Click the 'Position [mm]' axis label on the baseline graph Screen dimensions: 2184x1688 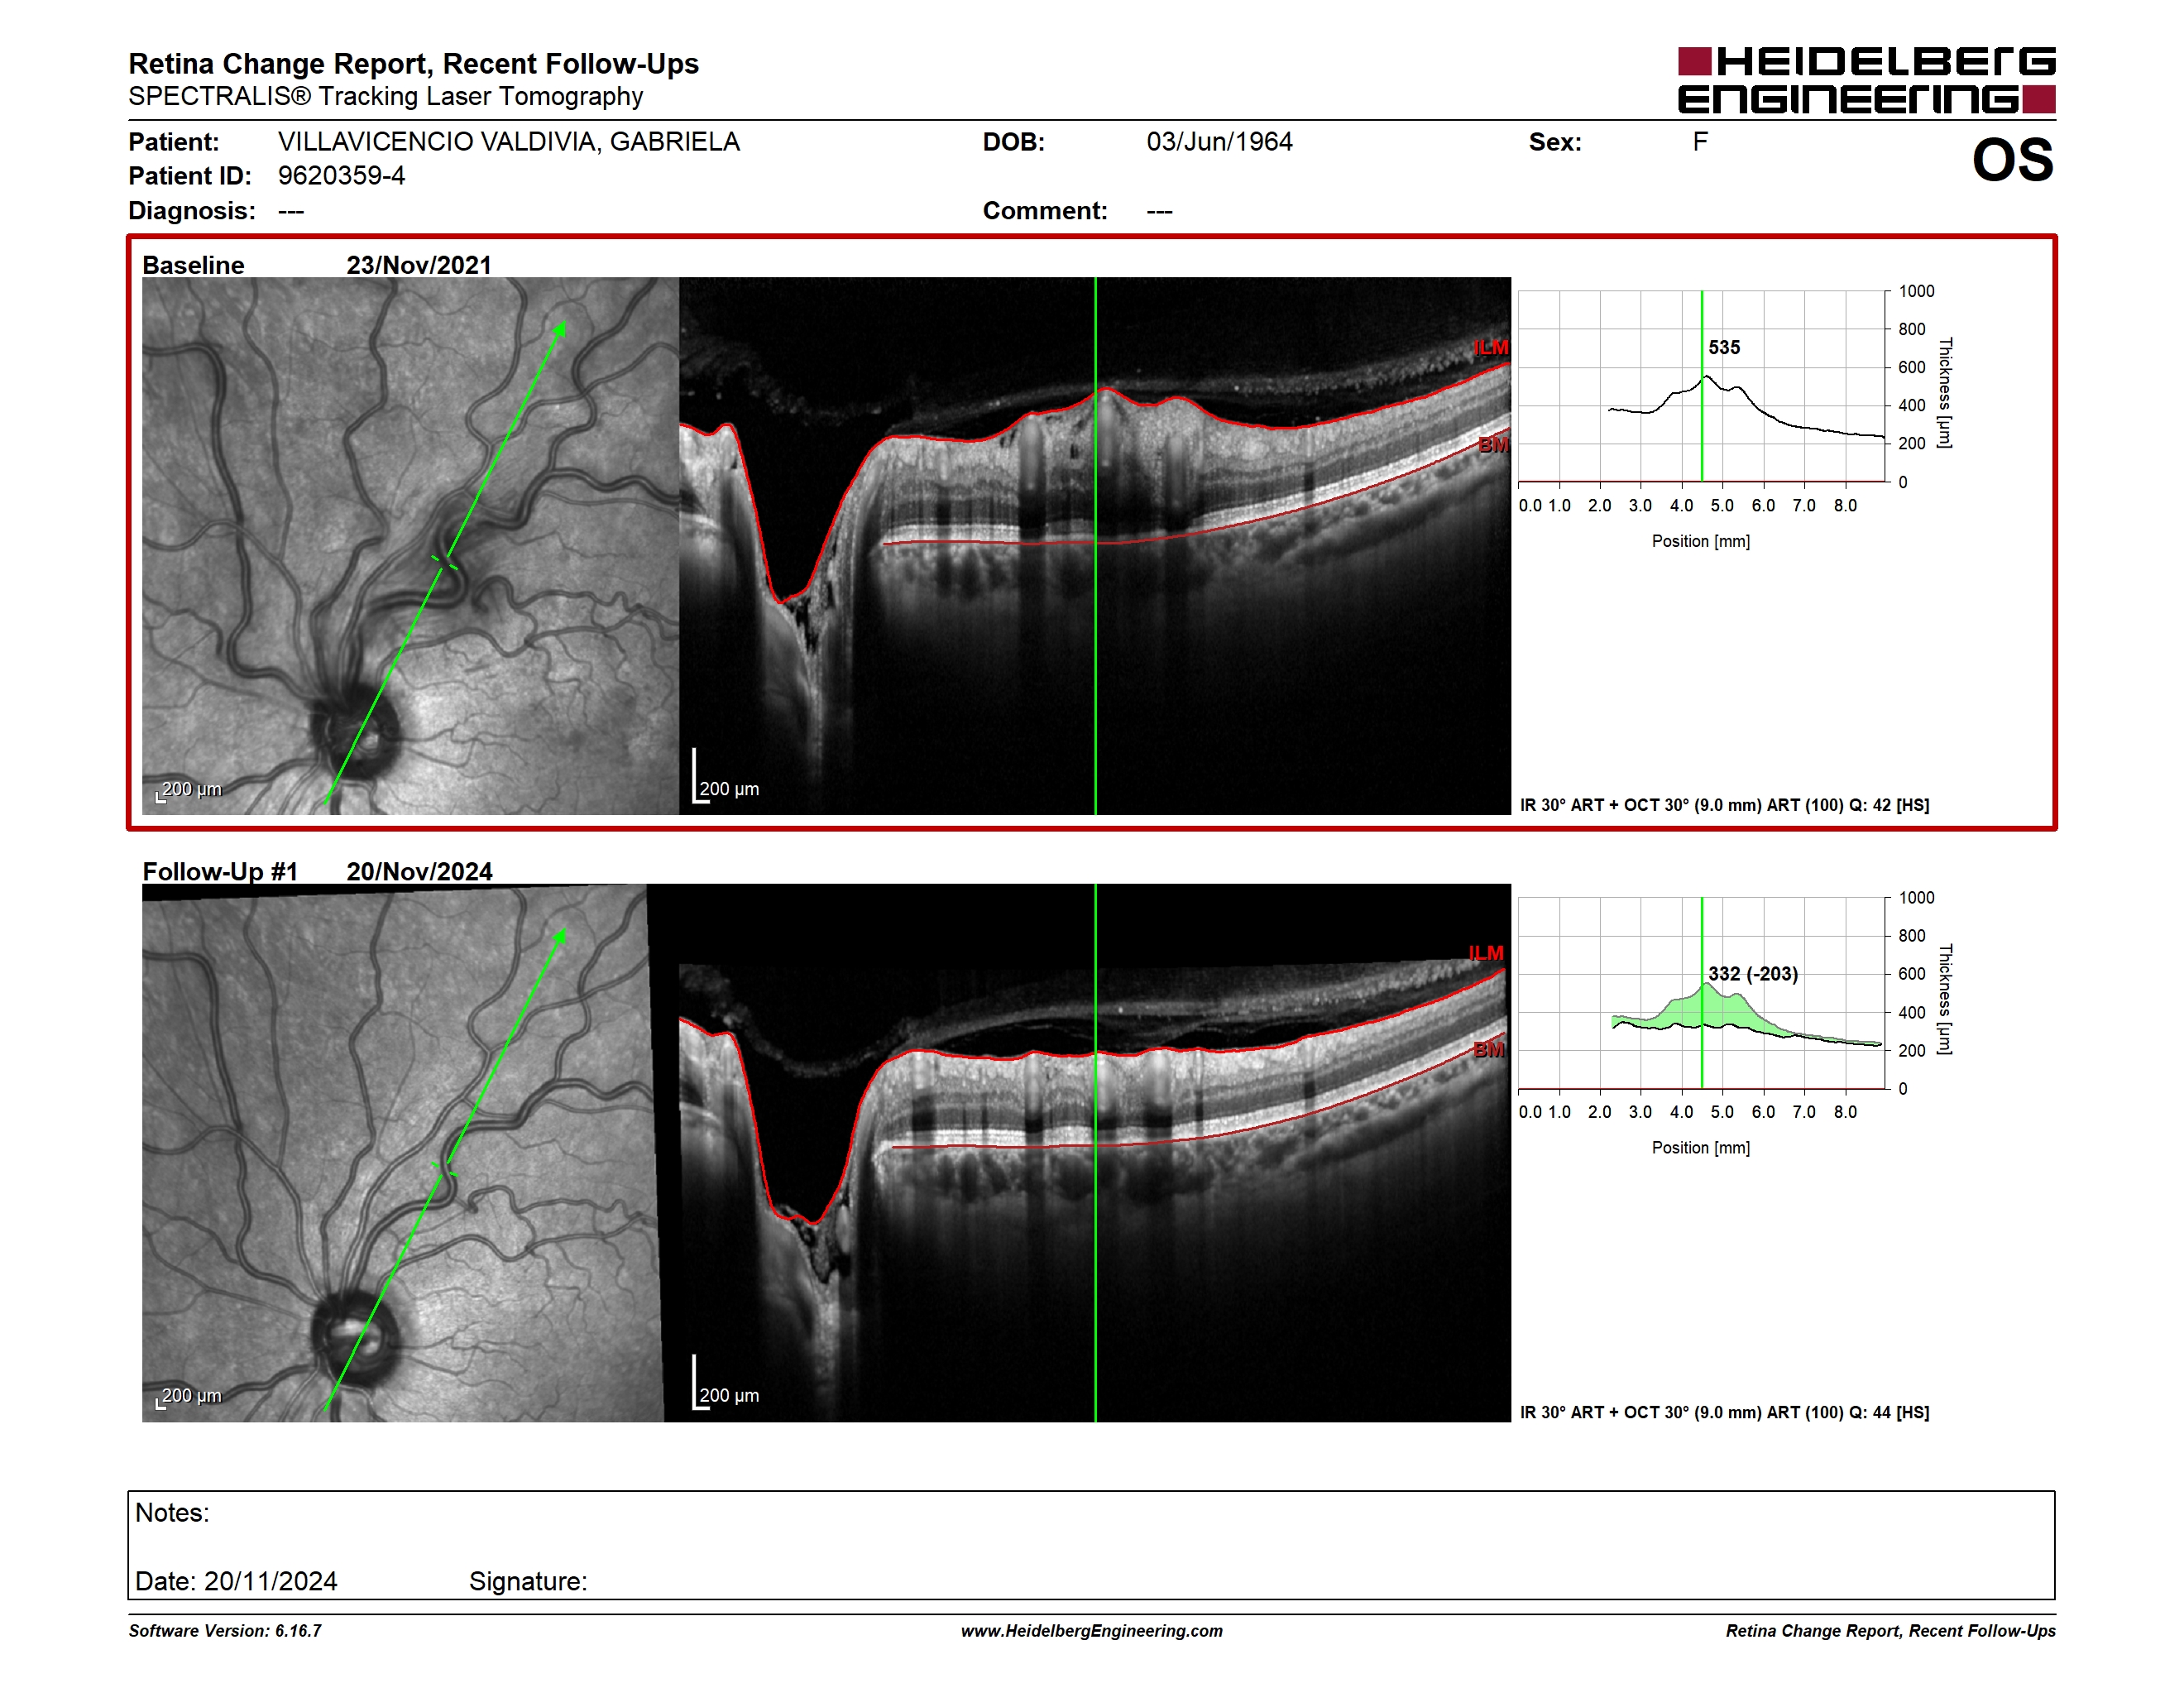point(1701,541)
